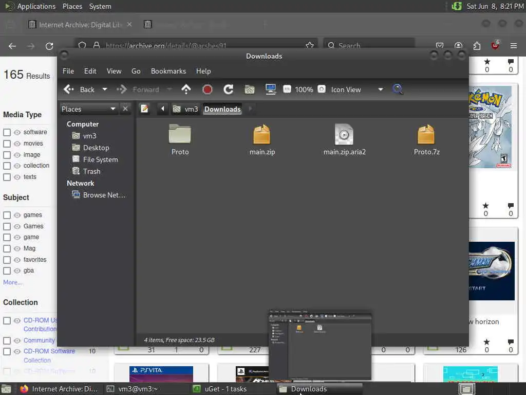
Task: Stop loading with the red stop icon
Action: coord(207,89)
